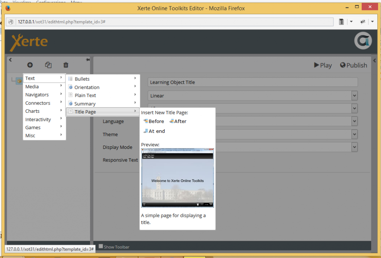Open the Media page category menu
The height and width of the screenshot is (258, 381).
coord(44,86)
